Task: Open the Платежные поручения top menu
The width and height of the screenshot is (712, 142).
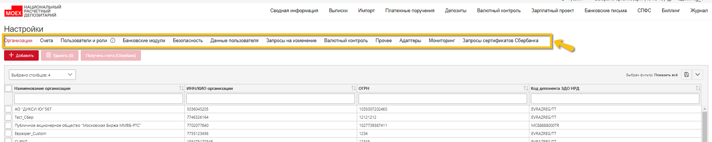Action: (410, 11)
